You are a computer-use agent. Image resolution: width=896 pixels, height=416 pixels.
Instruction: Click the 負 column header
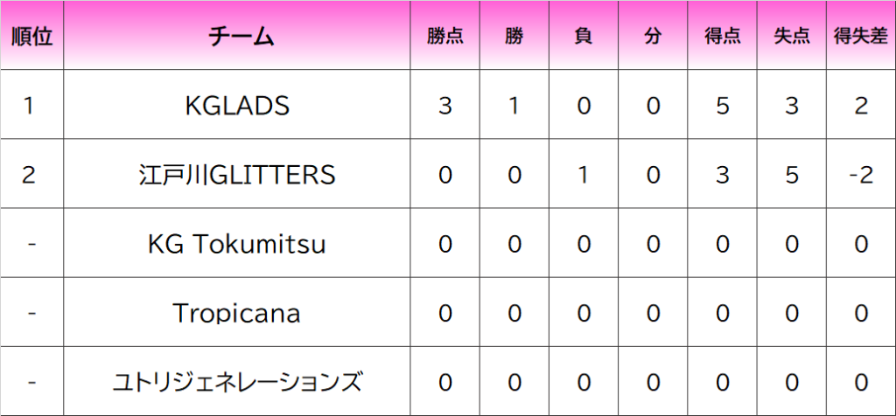tap(584, 37)
